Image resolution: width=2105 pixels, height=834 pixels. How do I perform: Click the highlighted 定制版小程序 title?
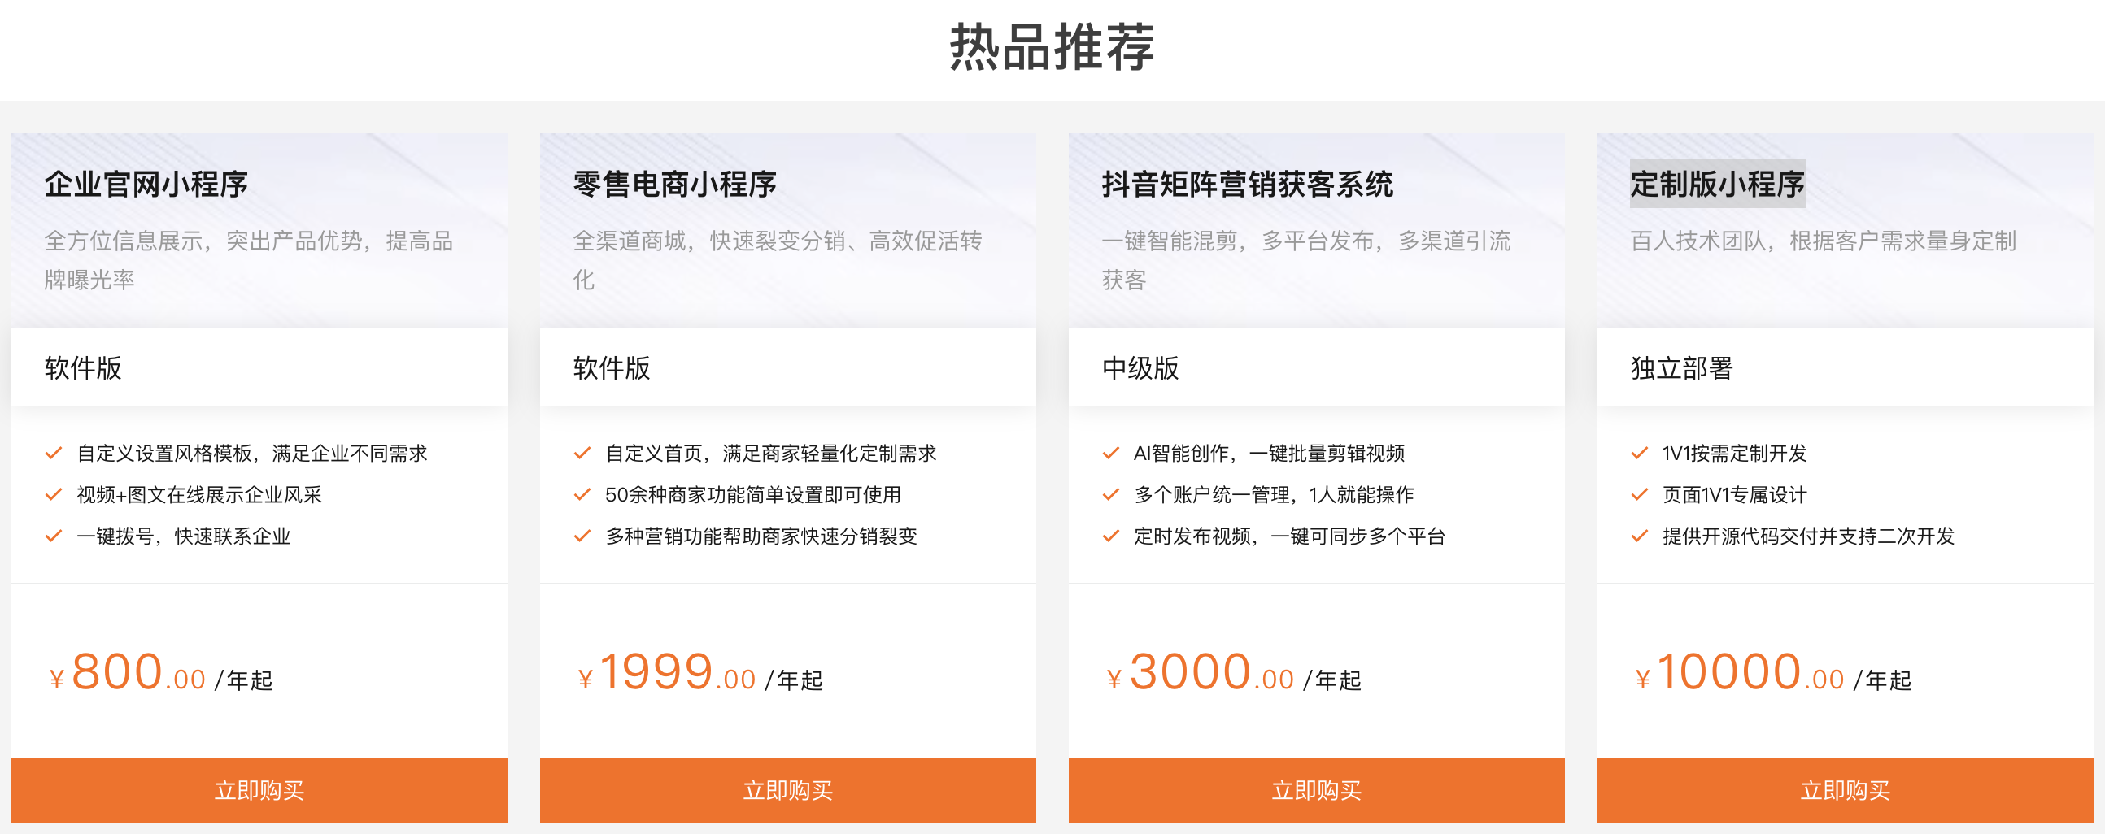1718,185
